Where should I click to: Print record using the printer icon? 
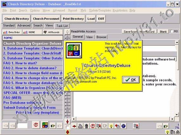pos(80,126)
